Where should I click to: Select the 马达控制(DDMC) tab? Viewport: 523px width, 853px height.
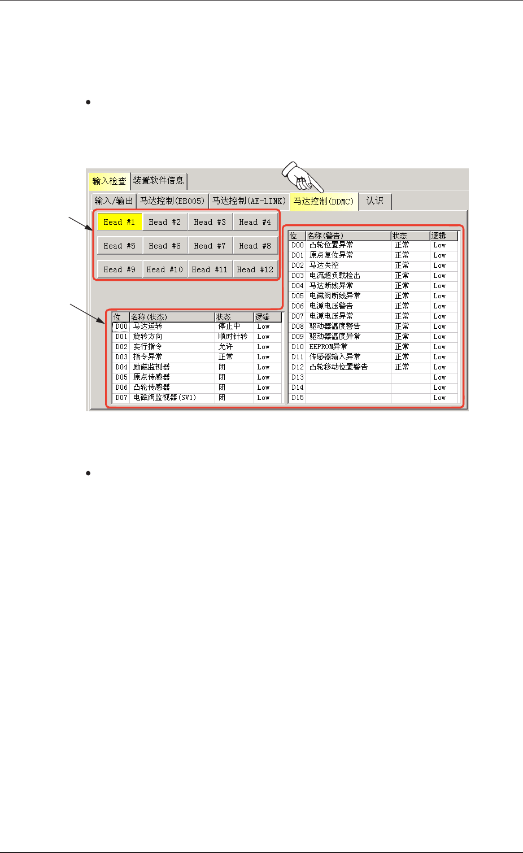pyautogui.click(x=324, y=201)
